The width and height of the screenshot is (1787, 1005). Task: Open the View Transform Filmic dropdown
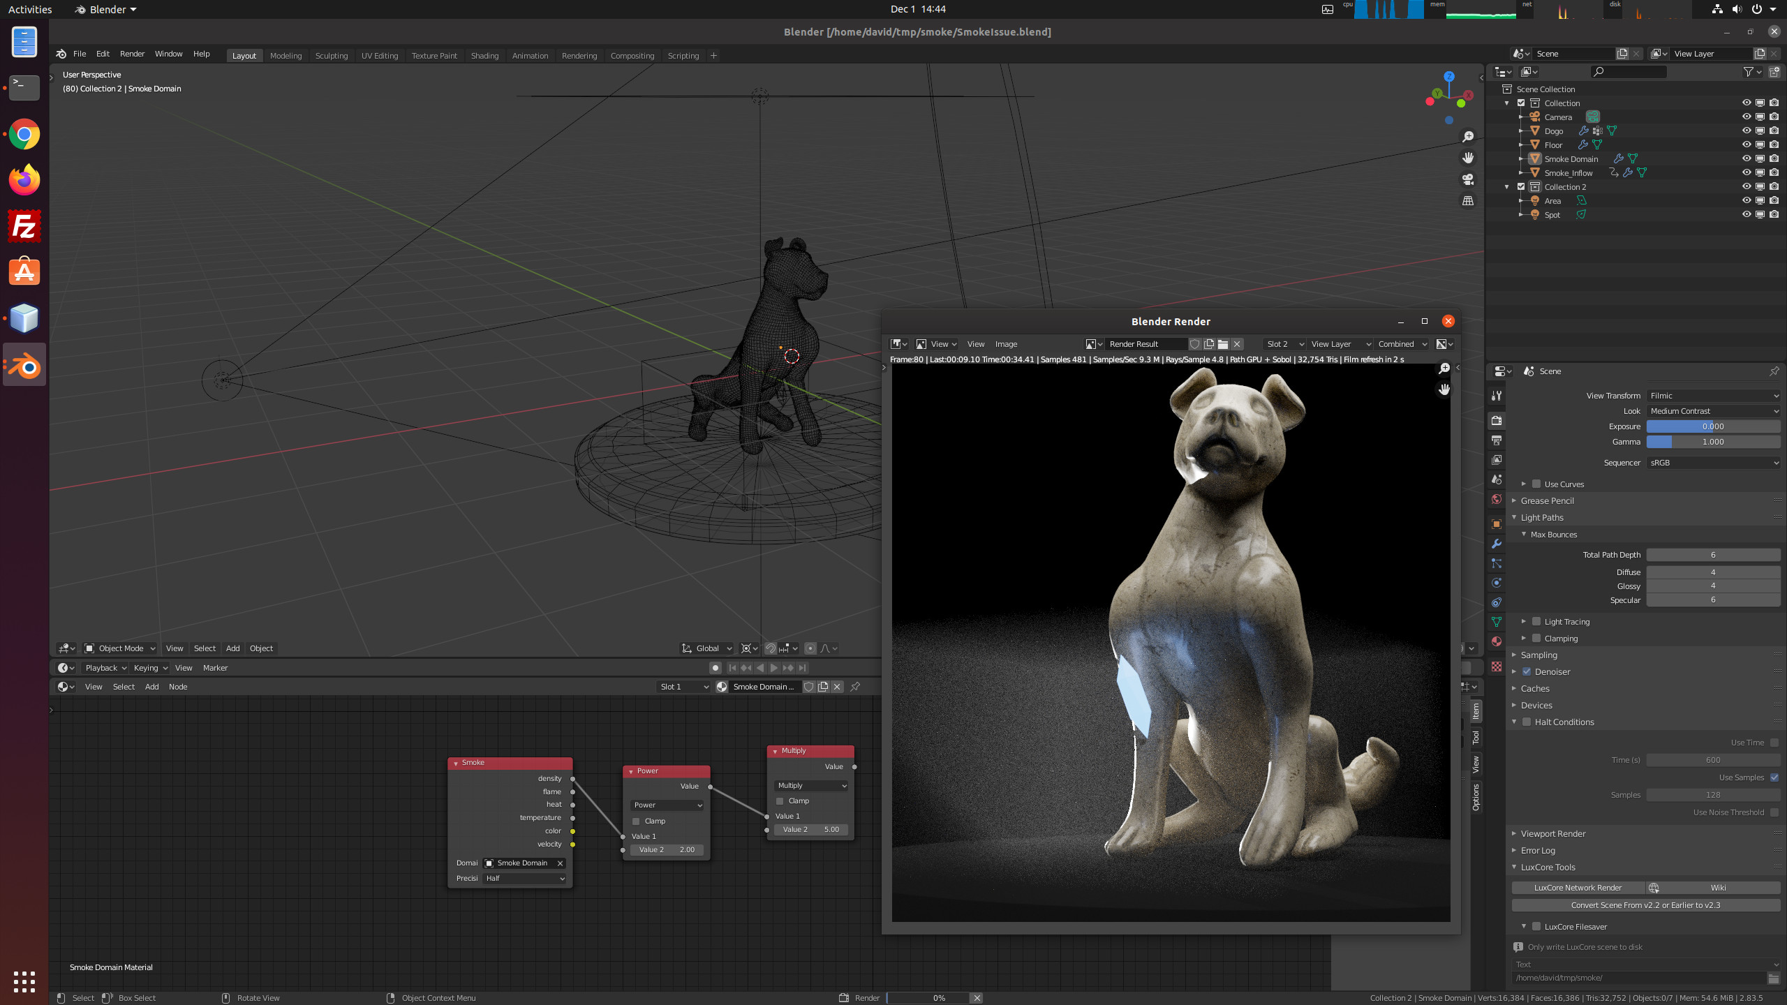click(1713, 396)
